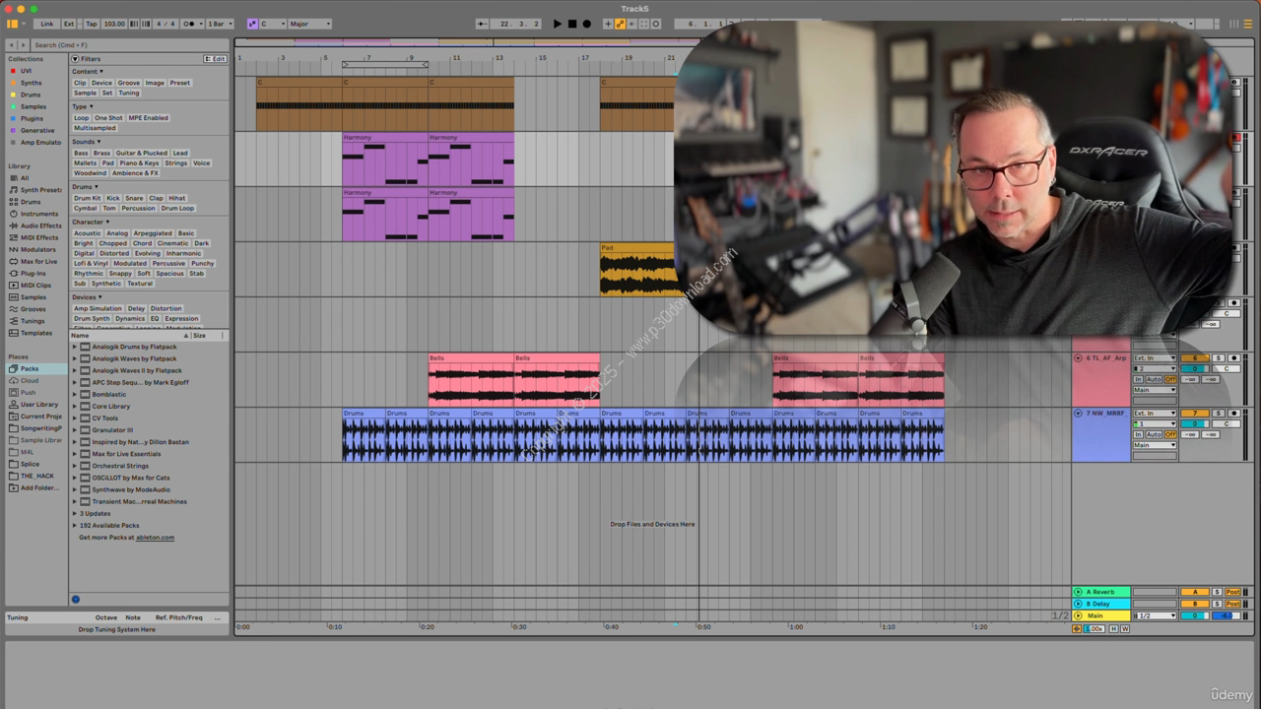Click the browser history back arrow
The width and height of the screenshot is (1261, 709).
point(11,44)
